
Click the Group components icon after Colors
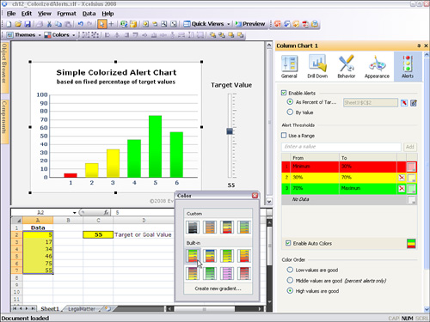86,35
